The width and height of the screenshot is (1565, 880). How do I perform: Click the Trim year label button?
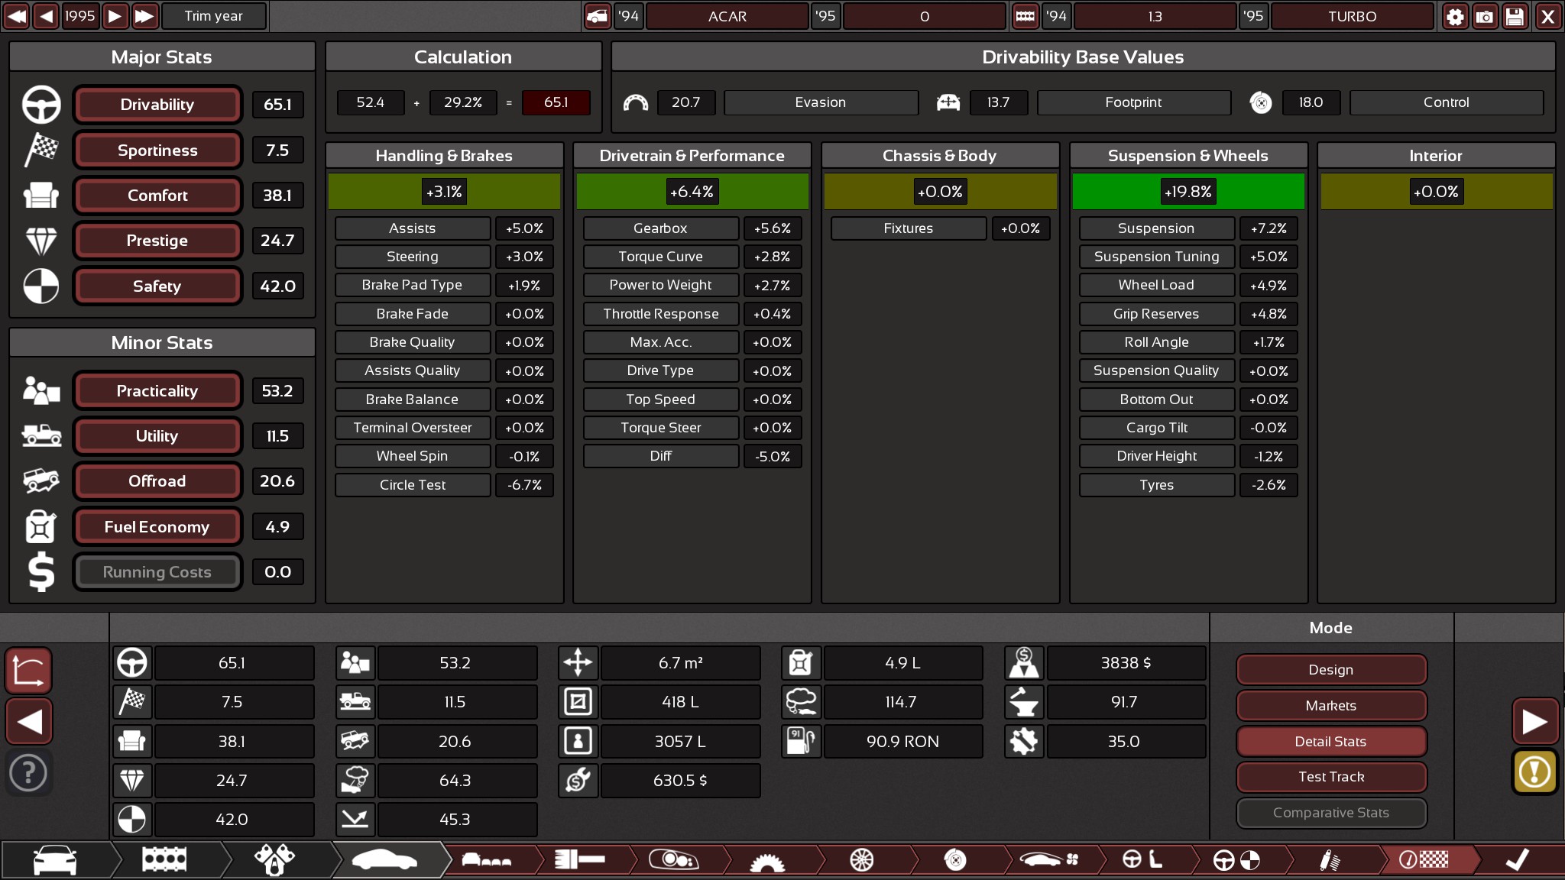click(x=214, y=16)
